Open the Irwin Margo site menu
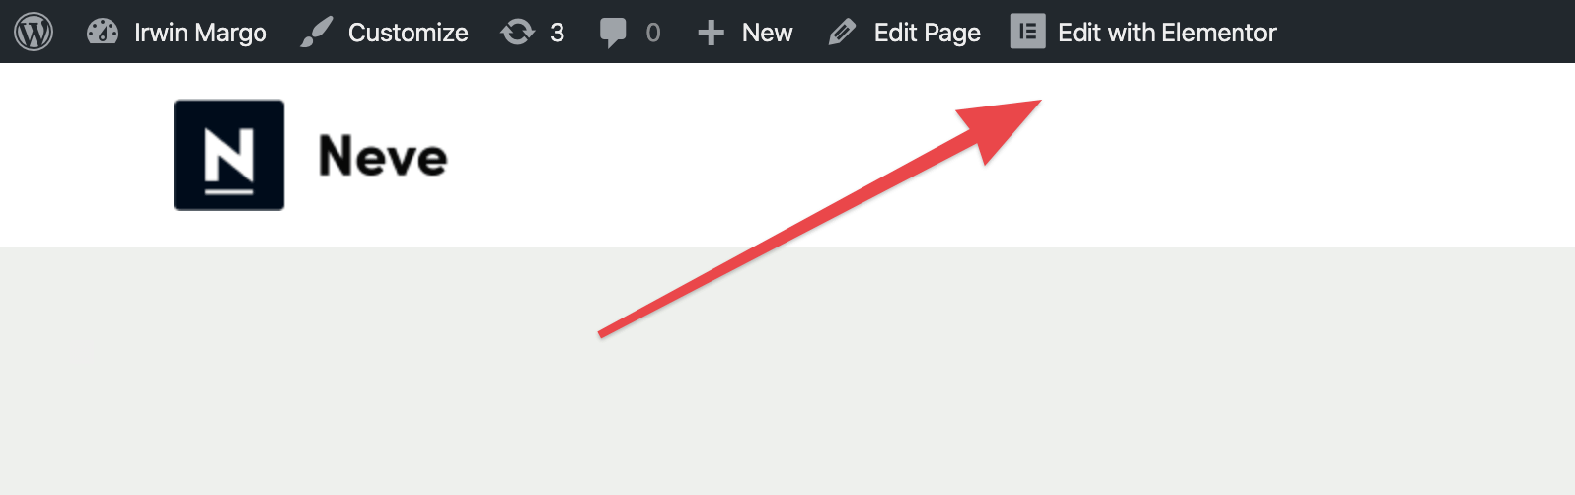The height and width of the screenshot is (495, 1575). [x=200, y=33]
